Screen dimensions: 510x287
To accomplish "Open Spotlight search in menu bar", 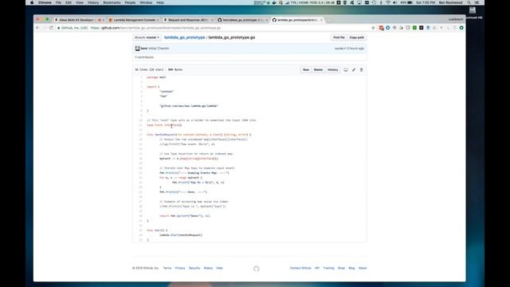I will coord(469,2).
